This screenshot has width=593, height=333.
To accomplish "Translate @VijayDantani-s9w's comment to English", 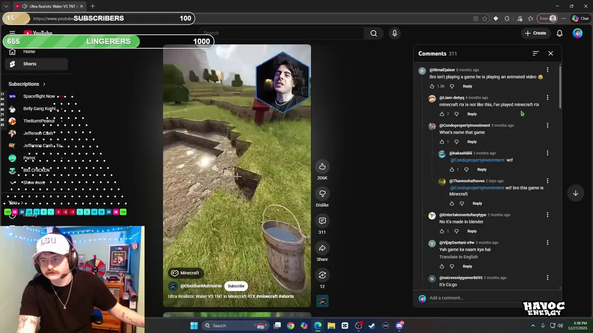I will tap(458, 257).
